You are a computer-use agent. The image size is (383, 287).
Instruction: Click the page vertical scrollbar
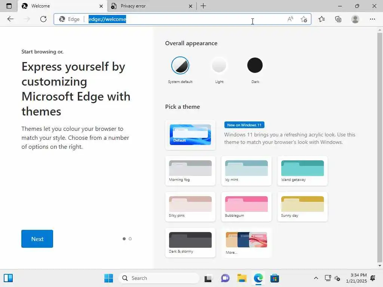(379, 148)
